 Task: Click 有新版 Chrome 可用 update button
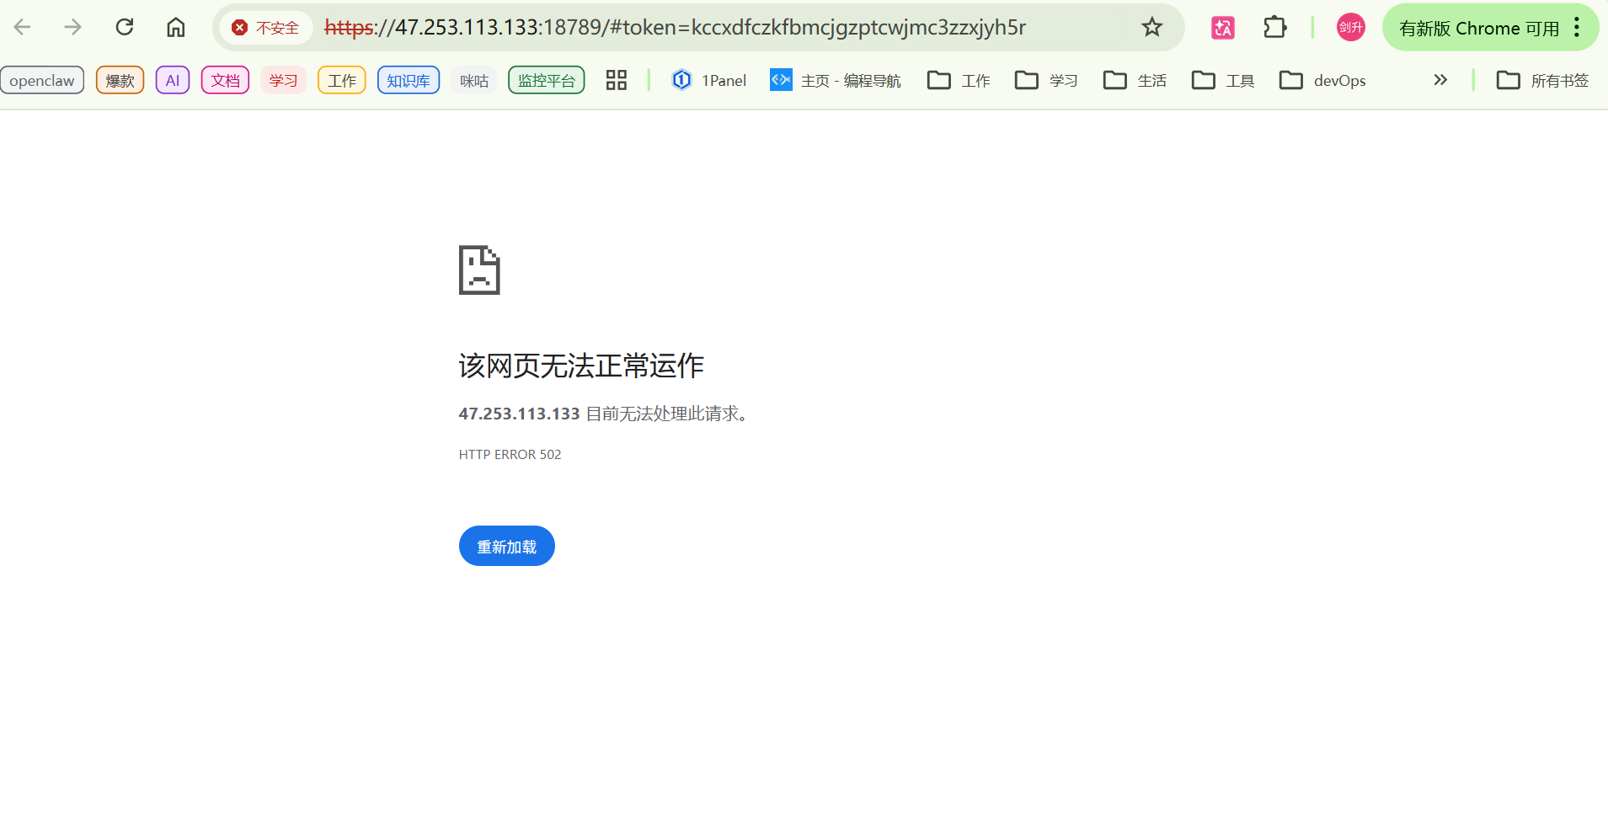[1478, 28]
